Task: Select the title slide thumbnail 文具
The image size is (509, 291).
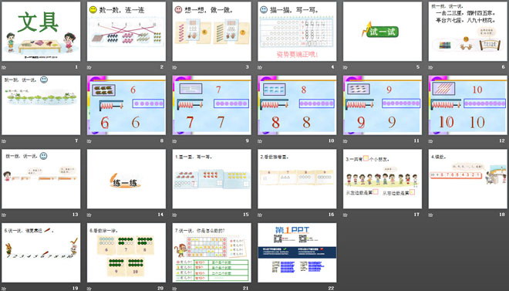Action: point(41,32)
